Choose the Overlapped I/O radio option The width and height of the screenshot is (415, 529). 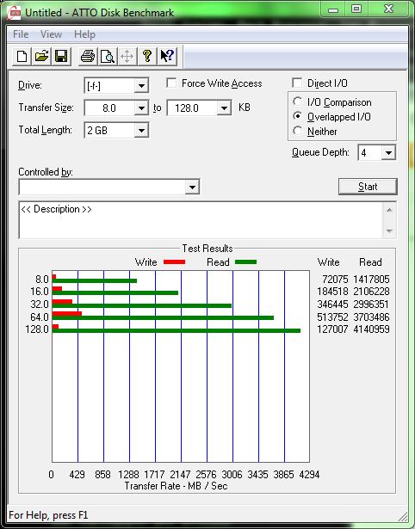(x=298, y=116)
